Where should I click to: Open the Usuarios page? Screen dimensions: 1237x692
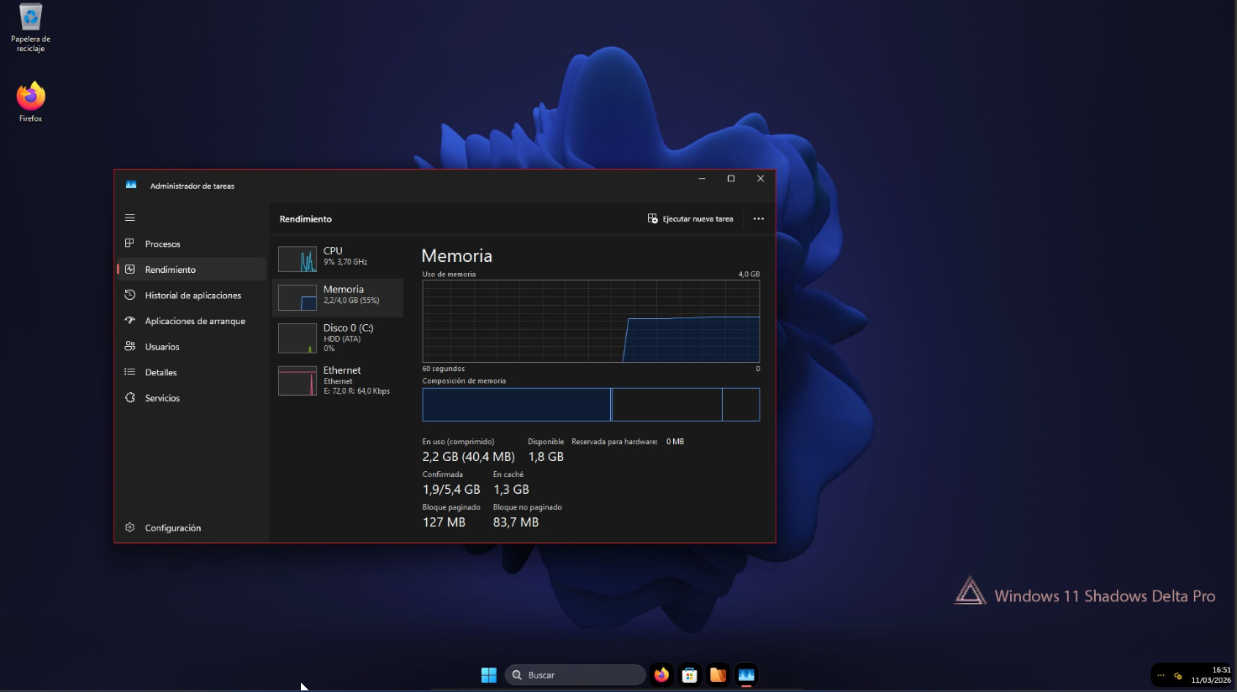pos(192,347)
